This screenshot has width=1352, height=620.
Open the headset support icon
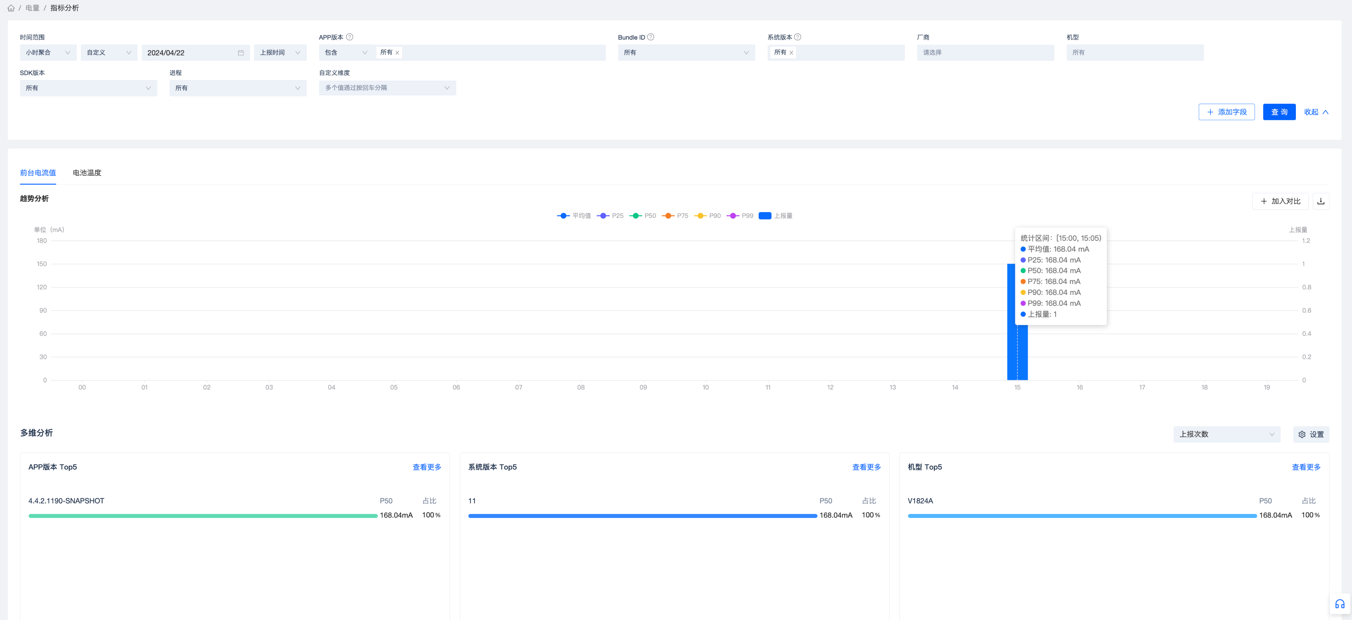[x=1339, y=604]
